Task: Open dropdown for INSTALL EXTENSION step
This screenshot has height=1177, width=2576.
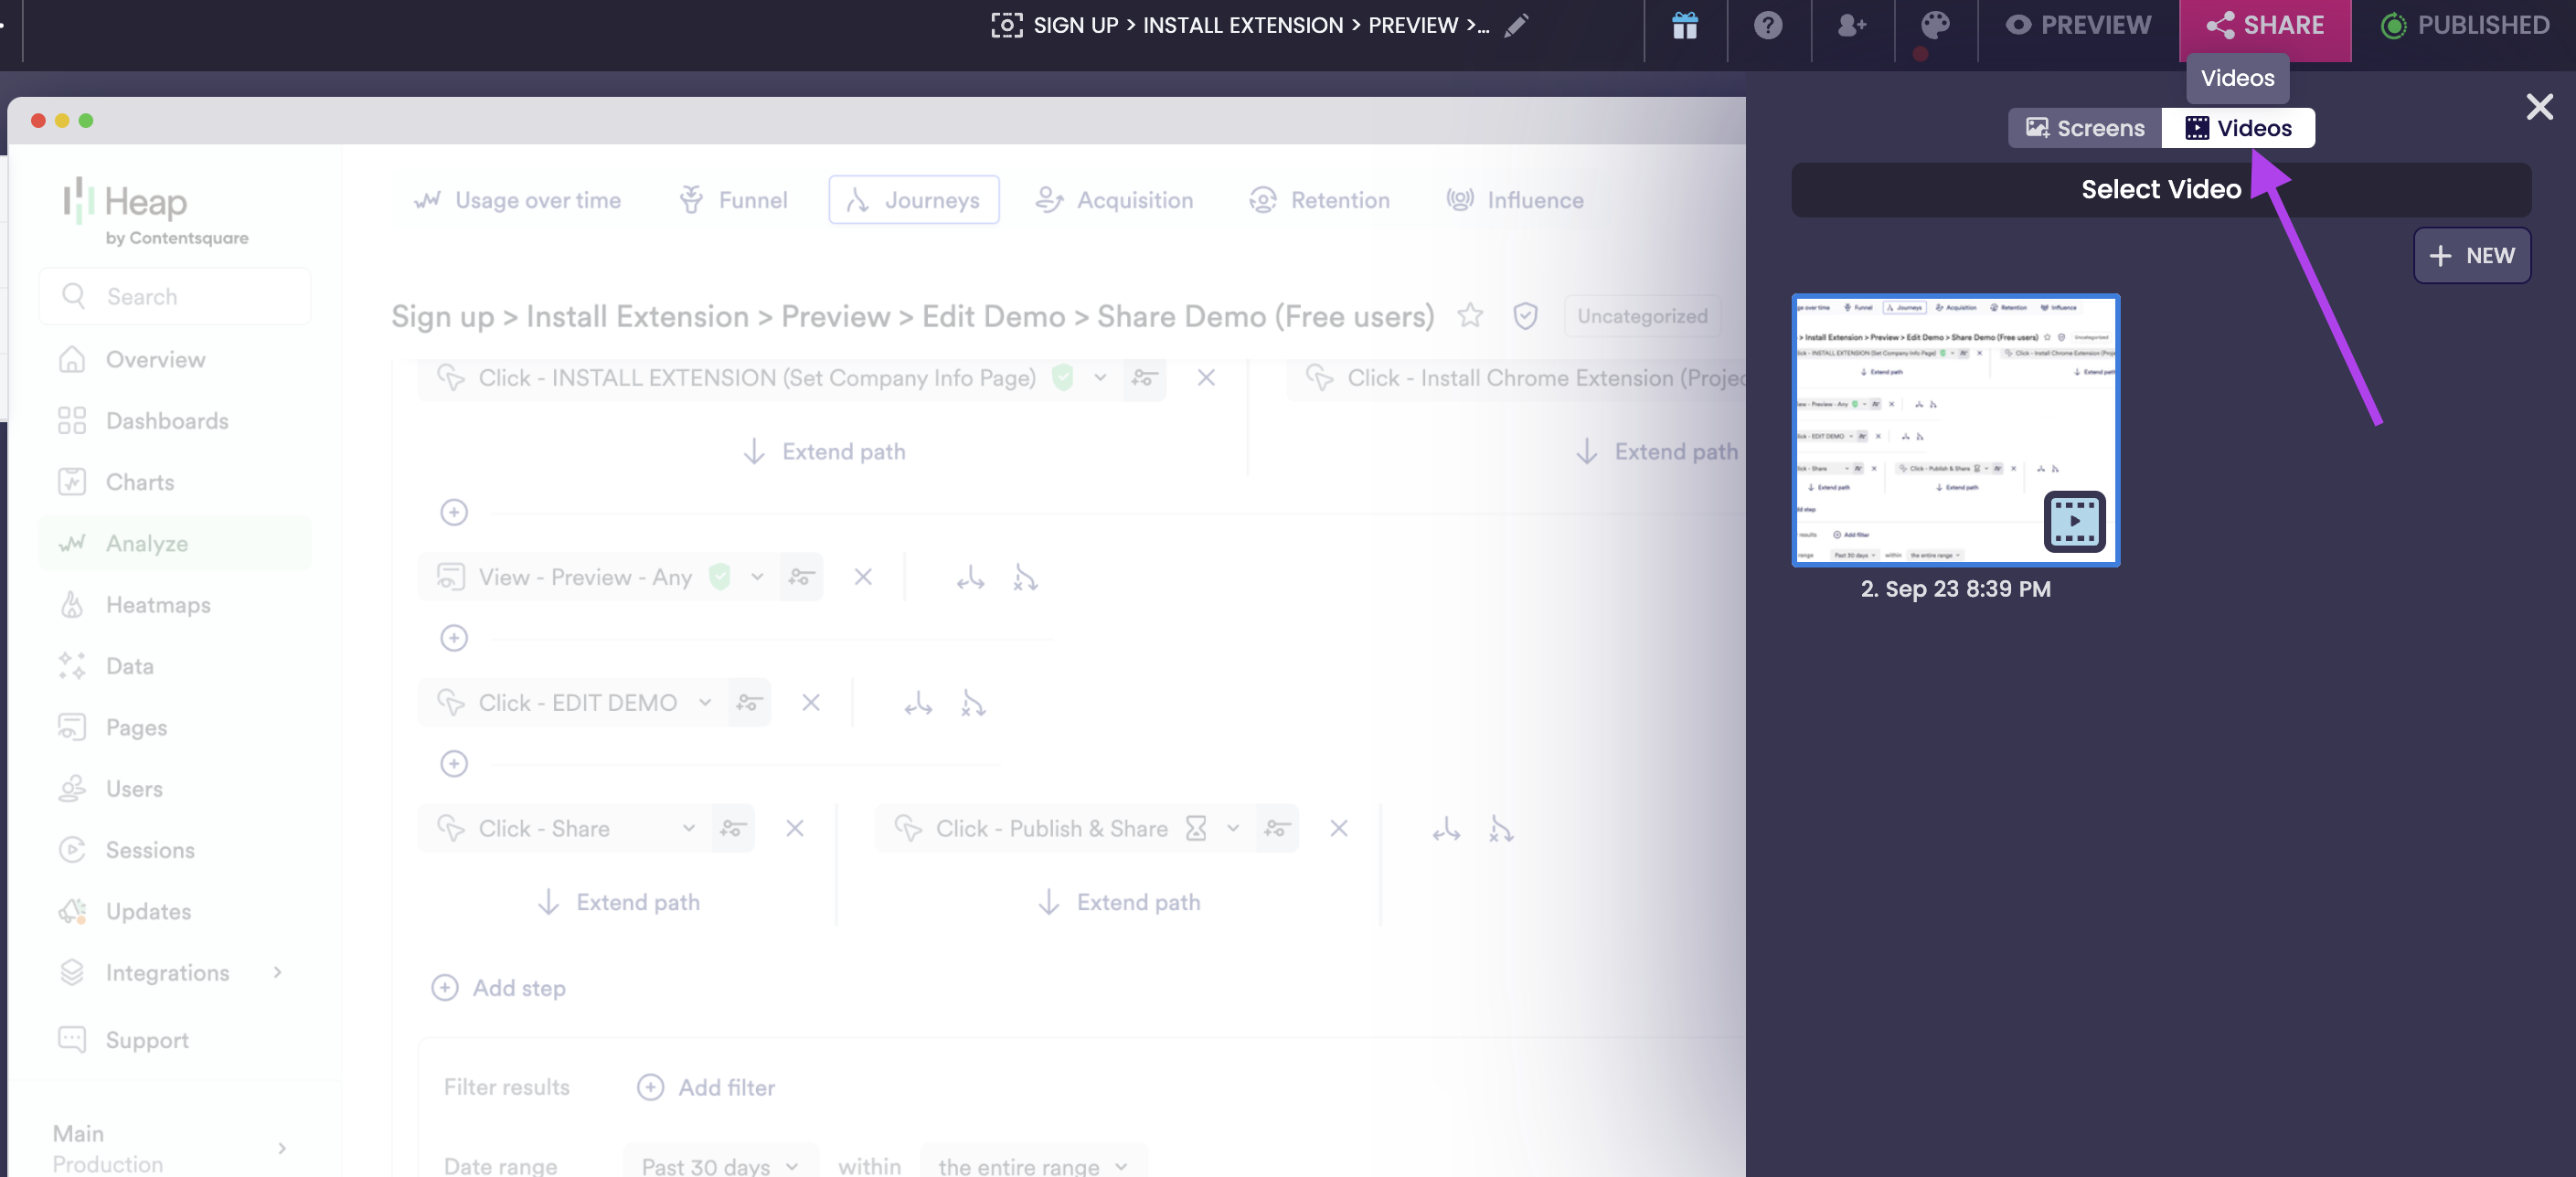Action: 1100,378
